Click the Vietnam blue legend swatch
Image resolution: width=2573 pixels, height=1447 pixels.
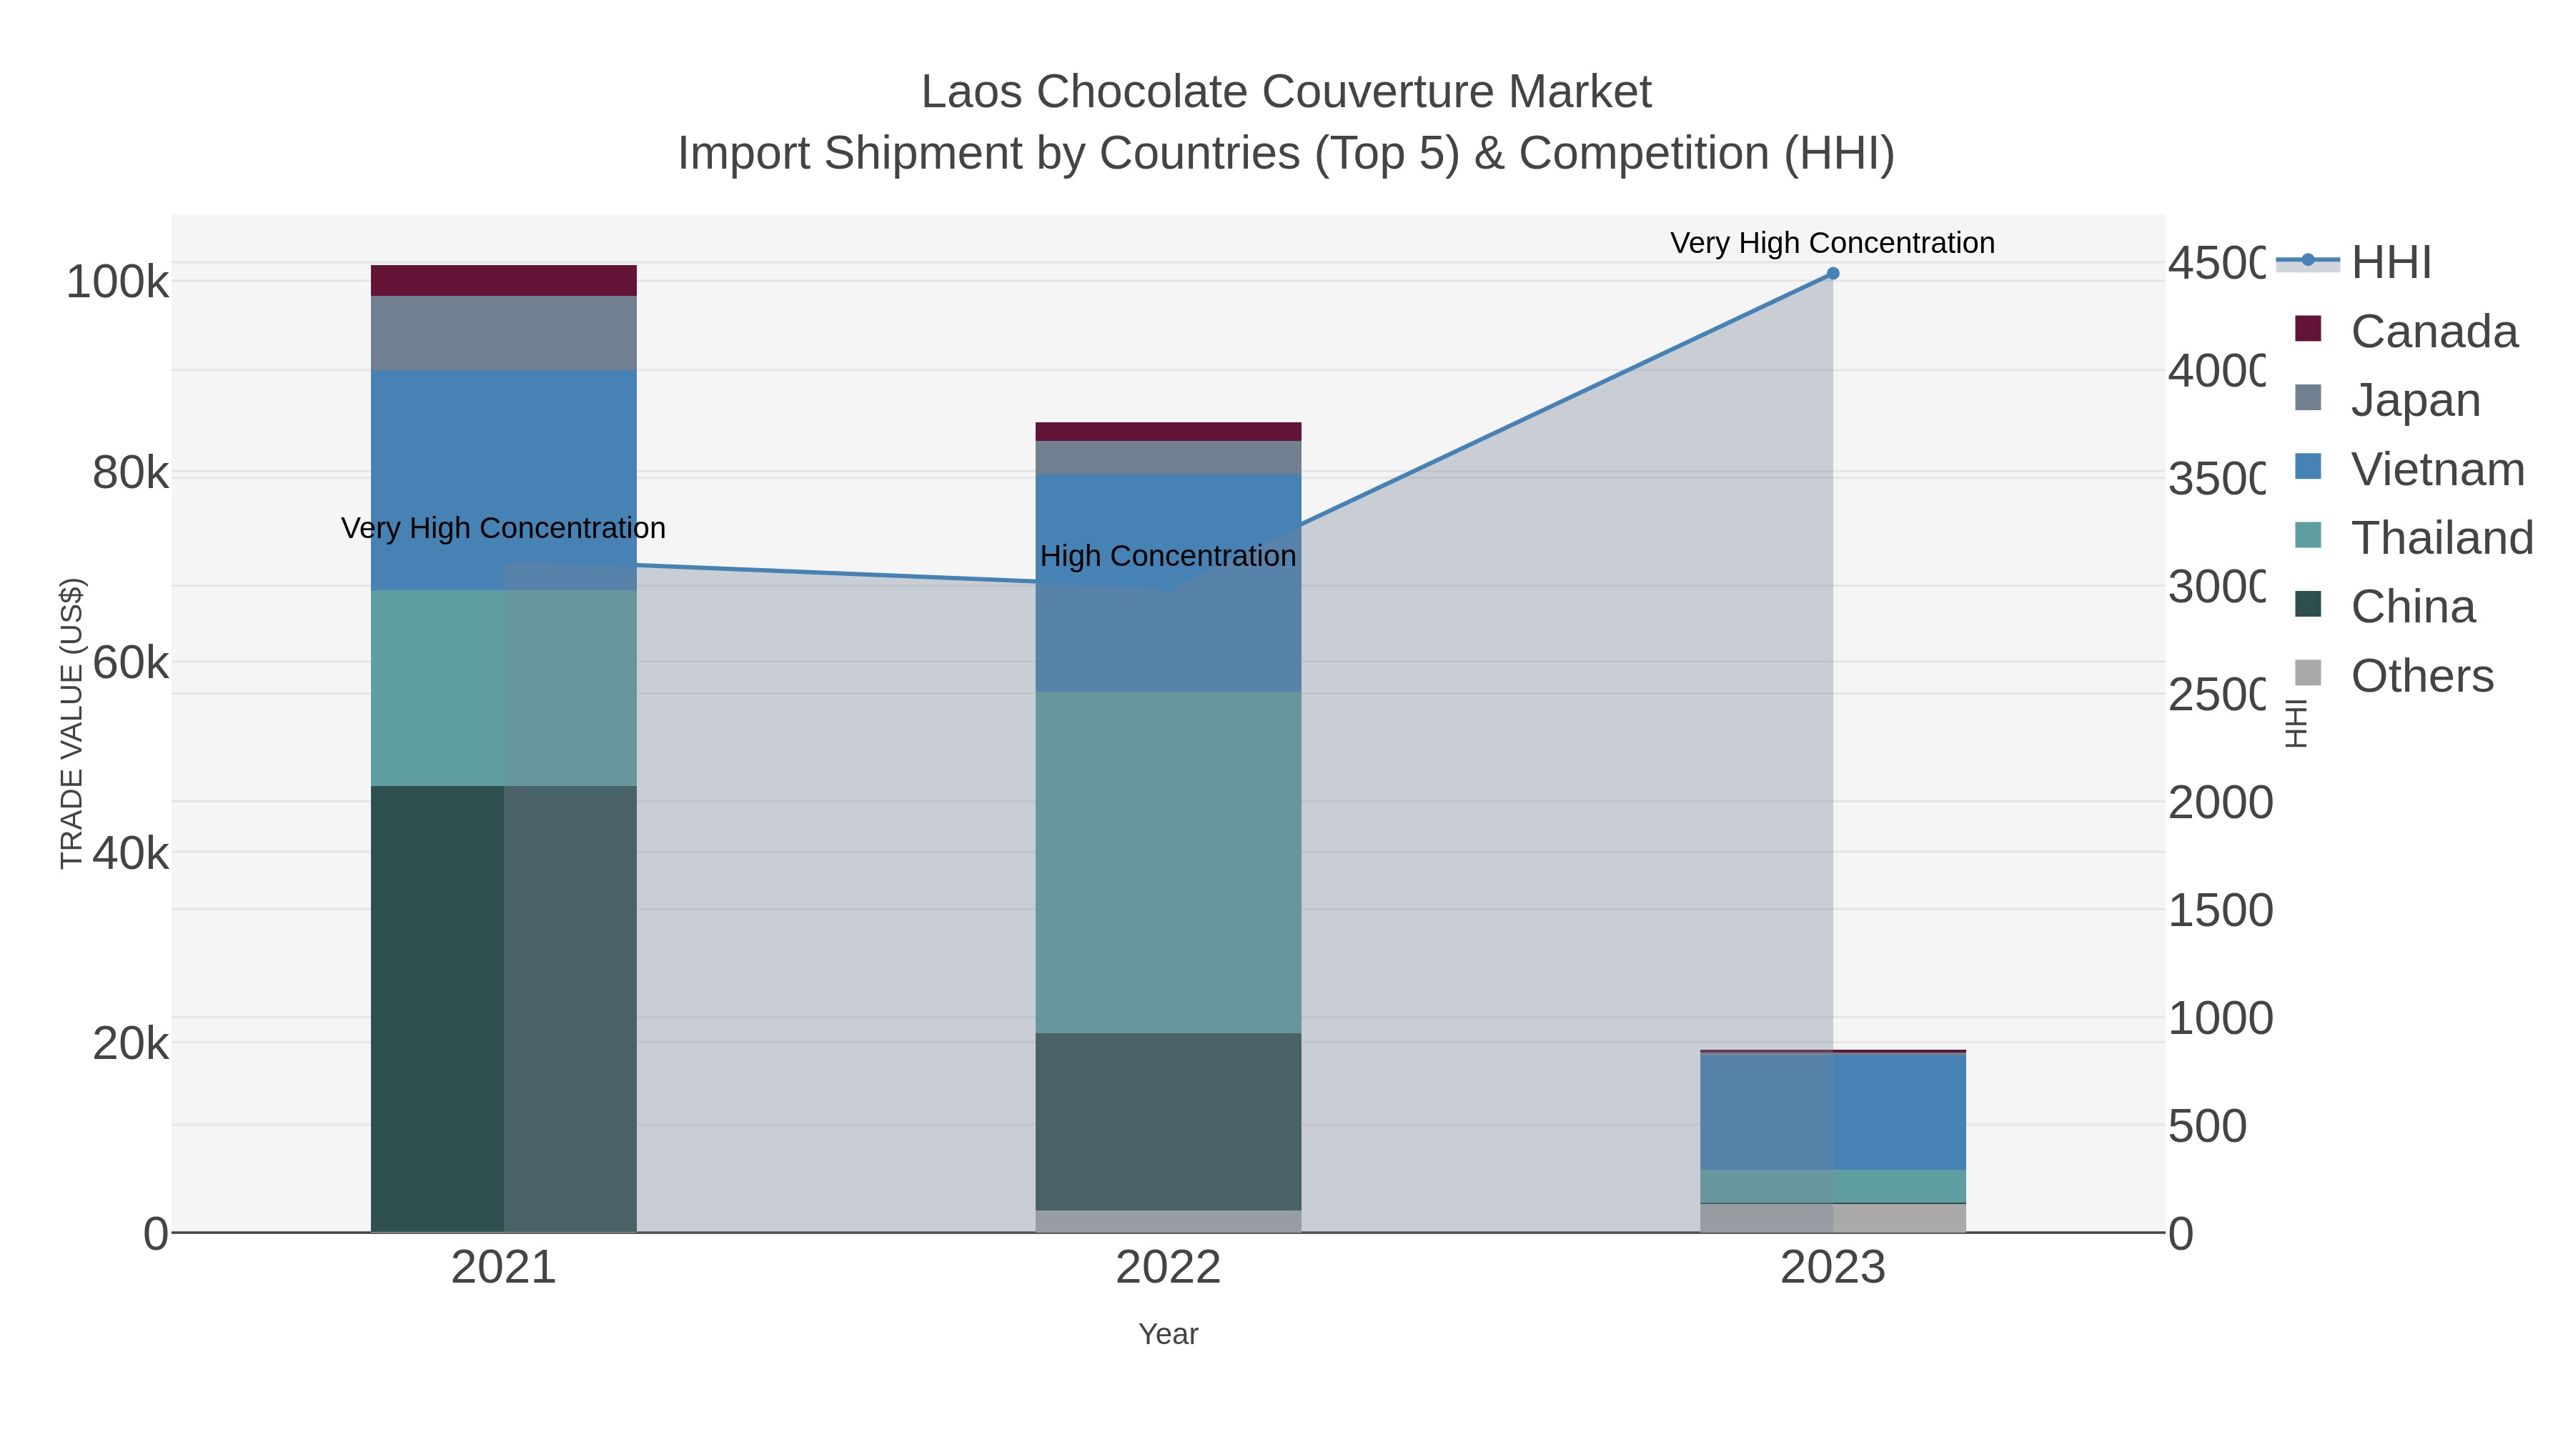(x=2309, y=467)
